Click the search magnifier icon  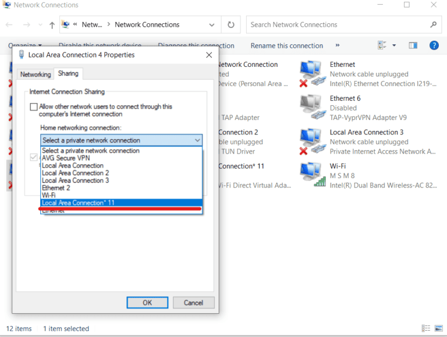433,25
